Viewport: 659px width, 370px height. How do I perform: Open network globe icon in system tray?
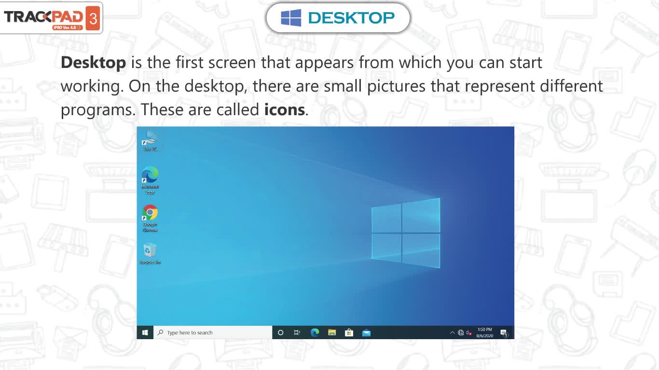click(461, 332)
